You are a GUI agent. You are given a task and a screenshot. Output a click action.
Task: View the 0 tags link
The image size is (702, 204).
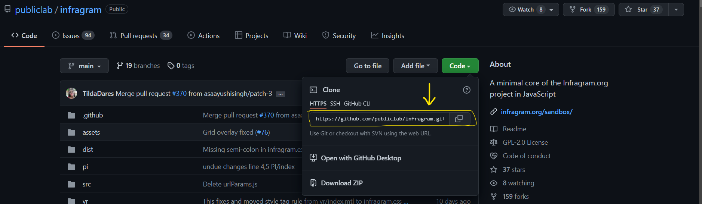coord(181,66)
